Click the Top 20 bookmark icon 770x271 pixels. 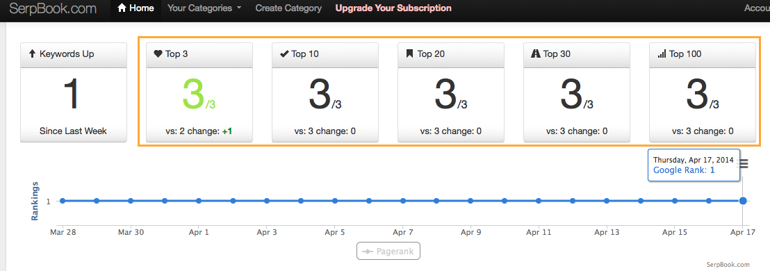click(x=409, y=54)
